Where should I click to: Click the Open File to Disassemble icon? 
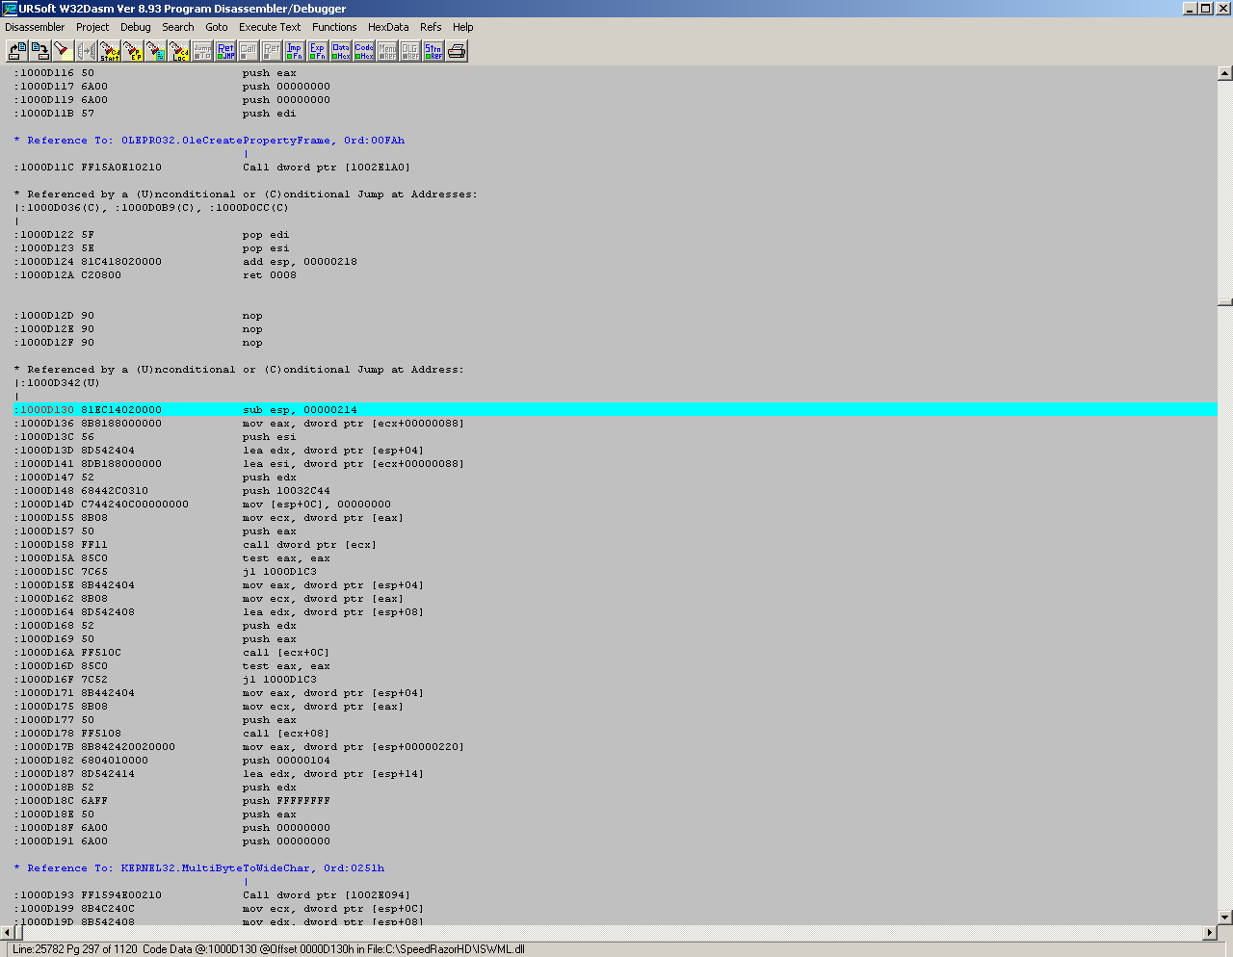[x=17, y=50]
